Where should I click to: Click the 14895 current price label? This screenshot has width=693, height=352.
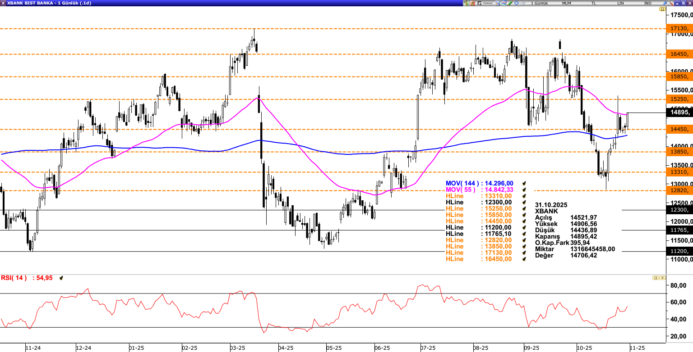(x=679, y=113)
